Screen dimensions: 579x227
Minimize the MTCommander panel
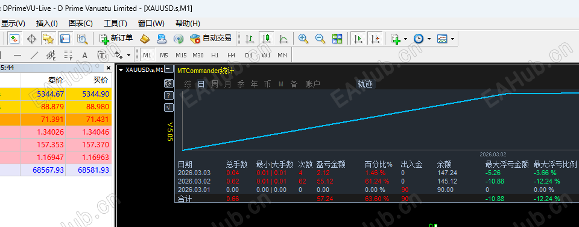pos(168,69)
